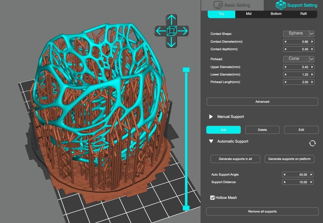Viewport: 323px width, 223px height.
Task: Open the Pinhead Cone dropdown
Action: pos(312,59)
